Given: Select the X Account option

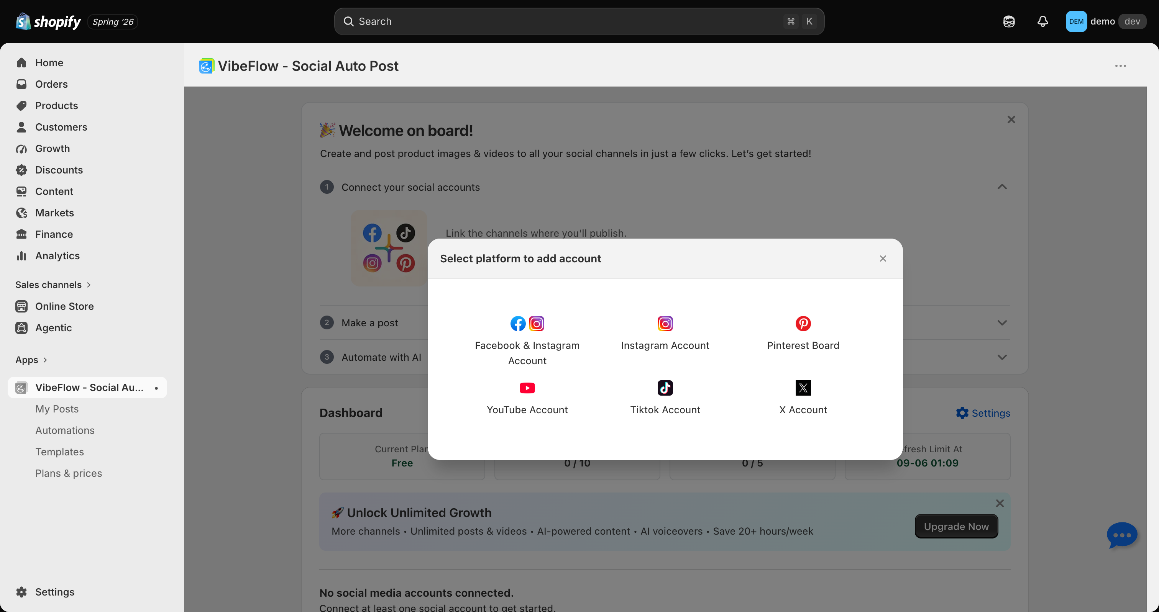Looking at the screenshot, I should point(803,398).
